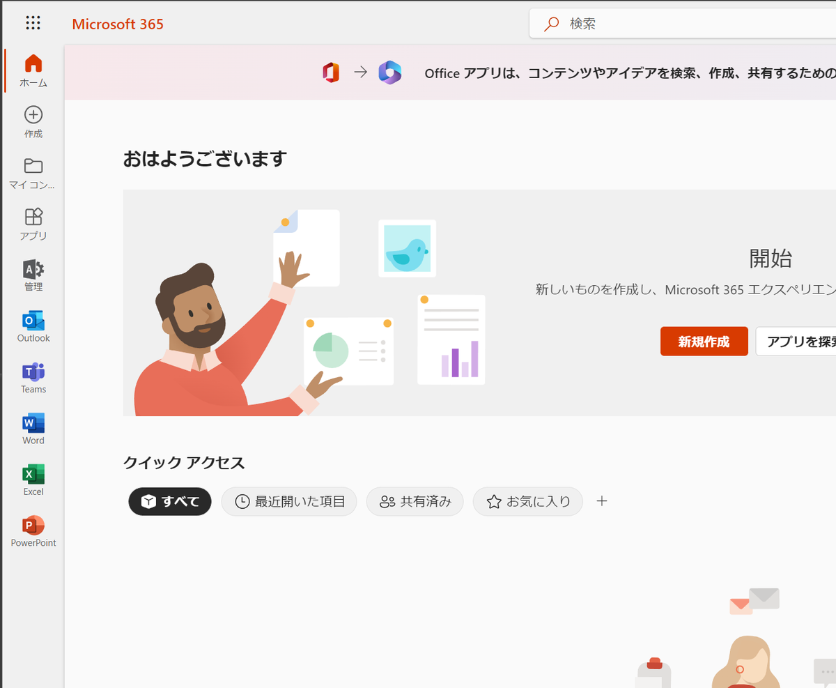836x688 pixels.
Task: Click the Microsoft 365 Copilot logo in banner
Action: coord(390,72)
